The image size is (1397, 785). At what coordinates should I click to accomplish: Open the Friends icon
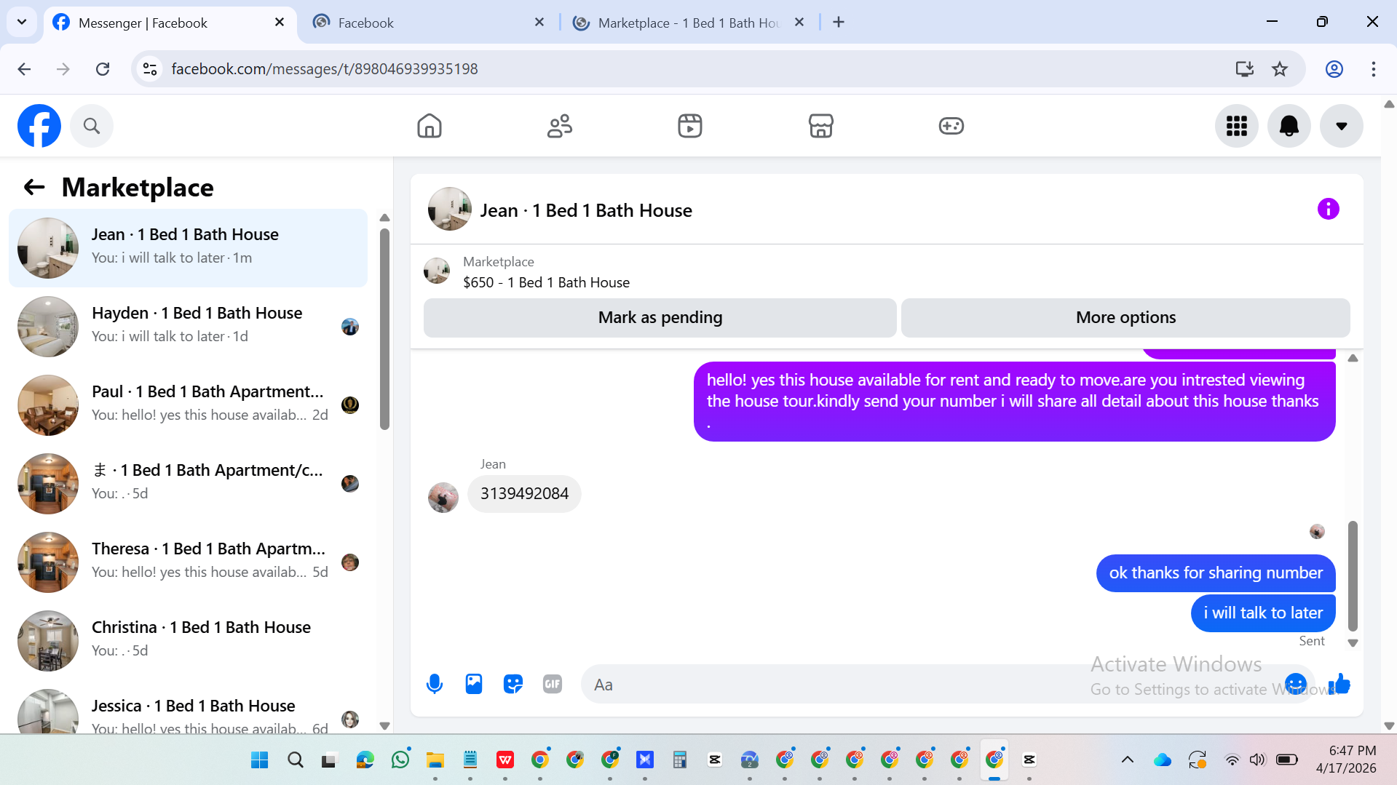pyautogui.click(x=560, y=126)
